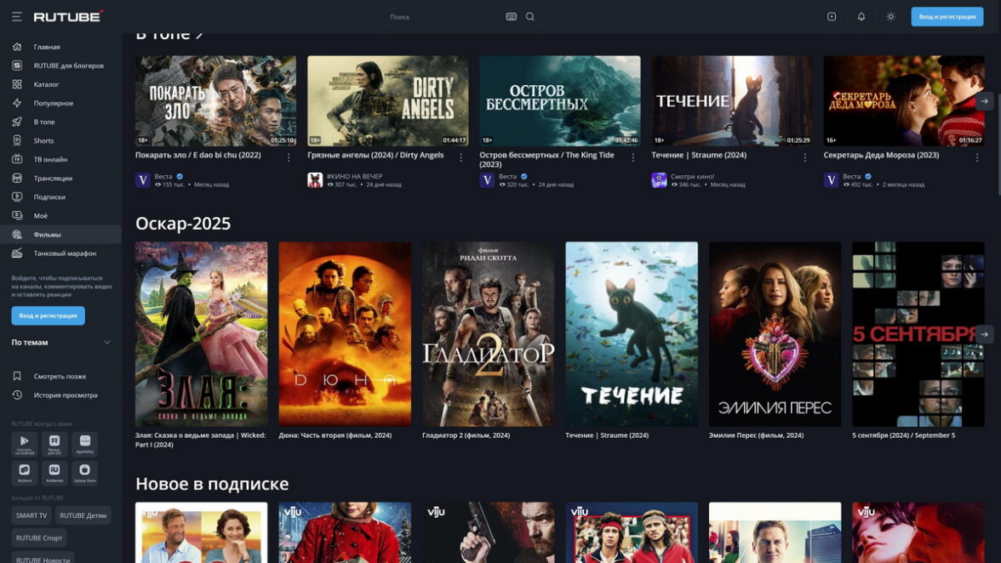The image size is (1001, 563).
Task: Click the 'RUTUBE Детям' button
Action: (x=83, y=515)
